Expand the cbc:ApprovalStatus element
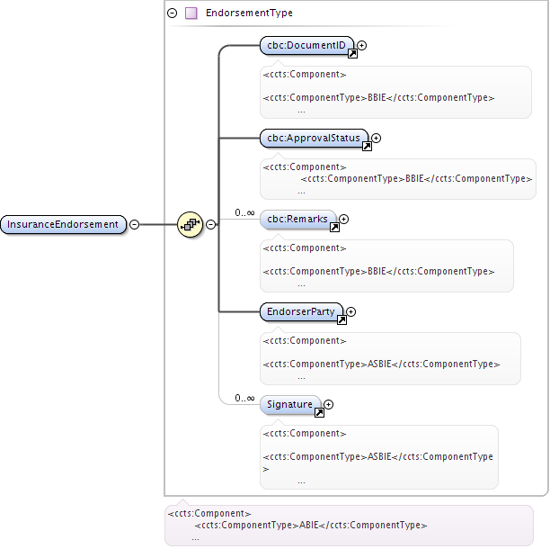 click(x=376, y=138)
